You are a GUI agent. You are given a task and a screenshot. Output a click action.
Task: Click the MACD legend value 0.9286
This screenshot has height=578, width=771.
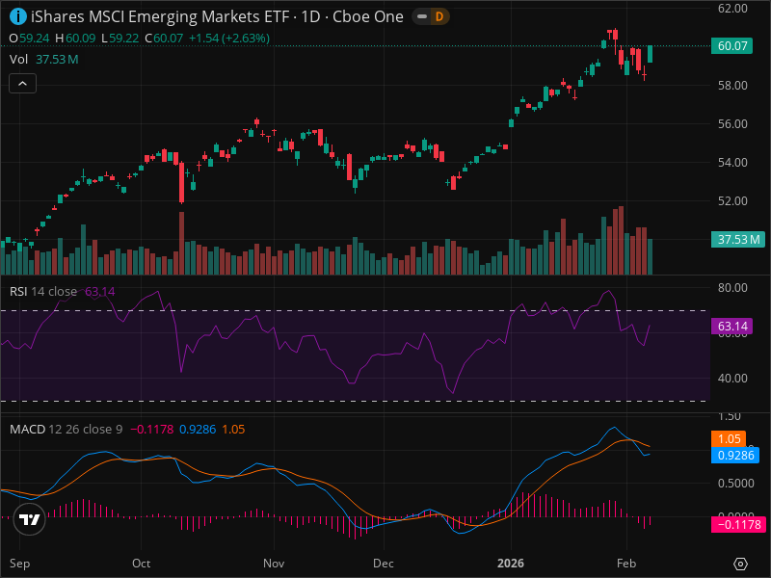click(x=198, y=429)
